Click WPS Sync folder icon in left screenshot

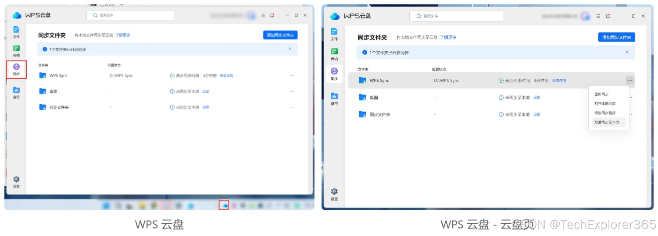pyautogui.click(x=43, y=75)
